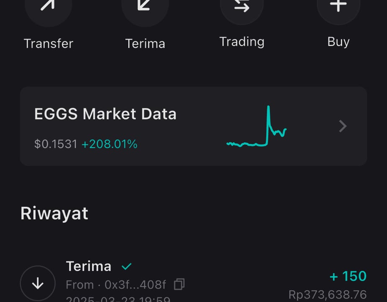387x302 pixels.
Task: Click the Rp373,638.76 fiat value
Action: (328, 294)
